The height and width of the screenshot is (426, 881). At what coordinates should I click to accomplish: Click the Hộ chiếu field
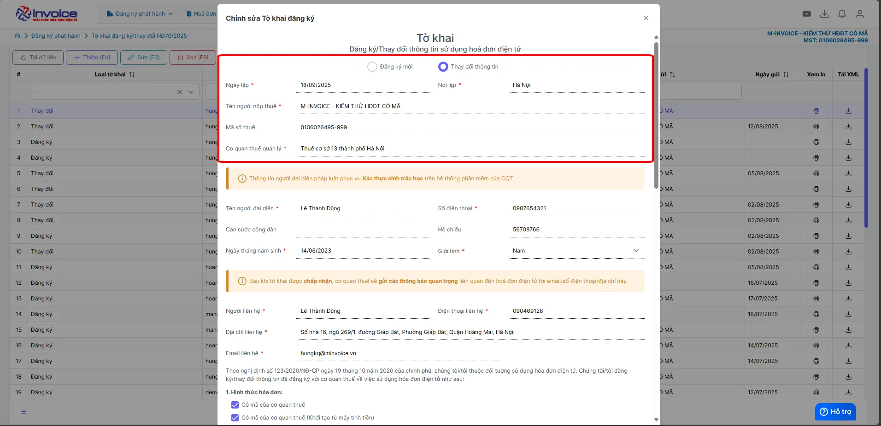click(x=576, y=230)
